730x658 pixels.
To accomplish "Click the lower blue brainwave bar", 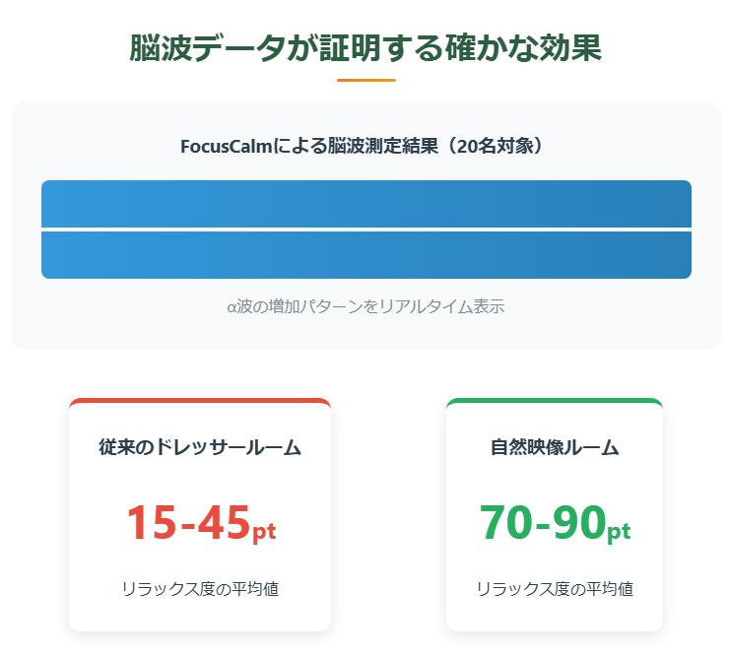I will click(365, 255).
